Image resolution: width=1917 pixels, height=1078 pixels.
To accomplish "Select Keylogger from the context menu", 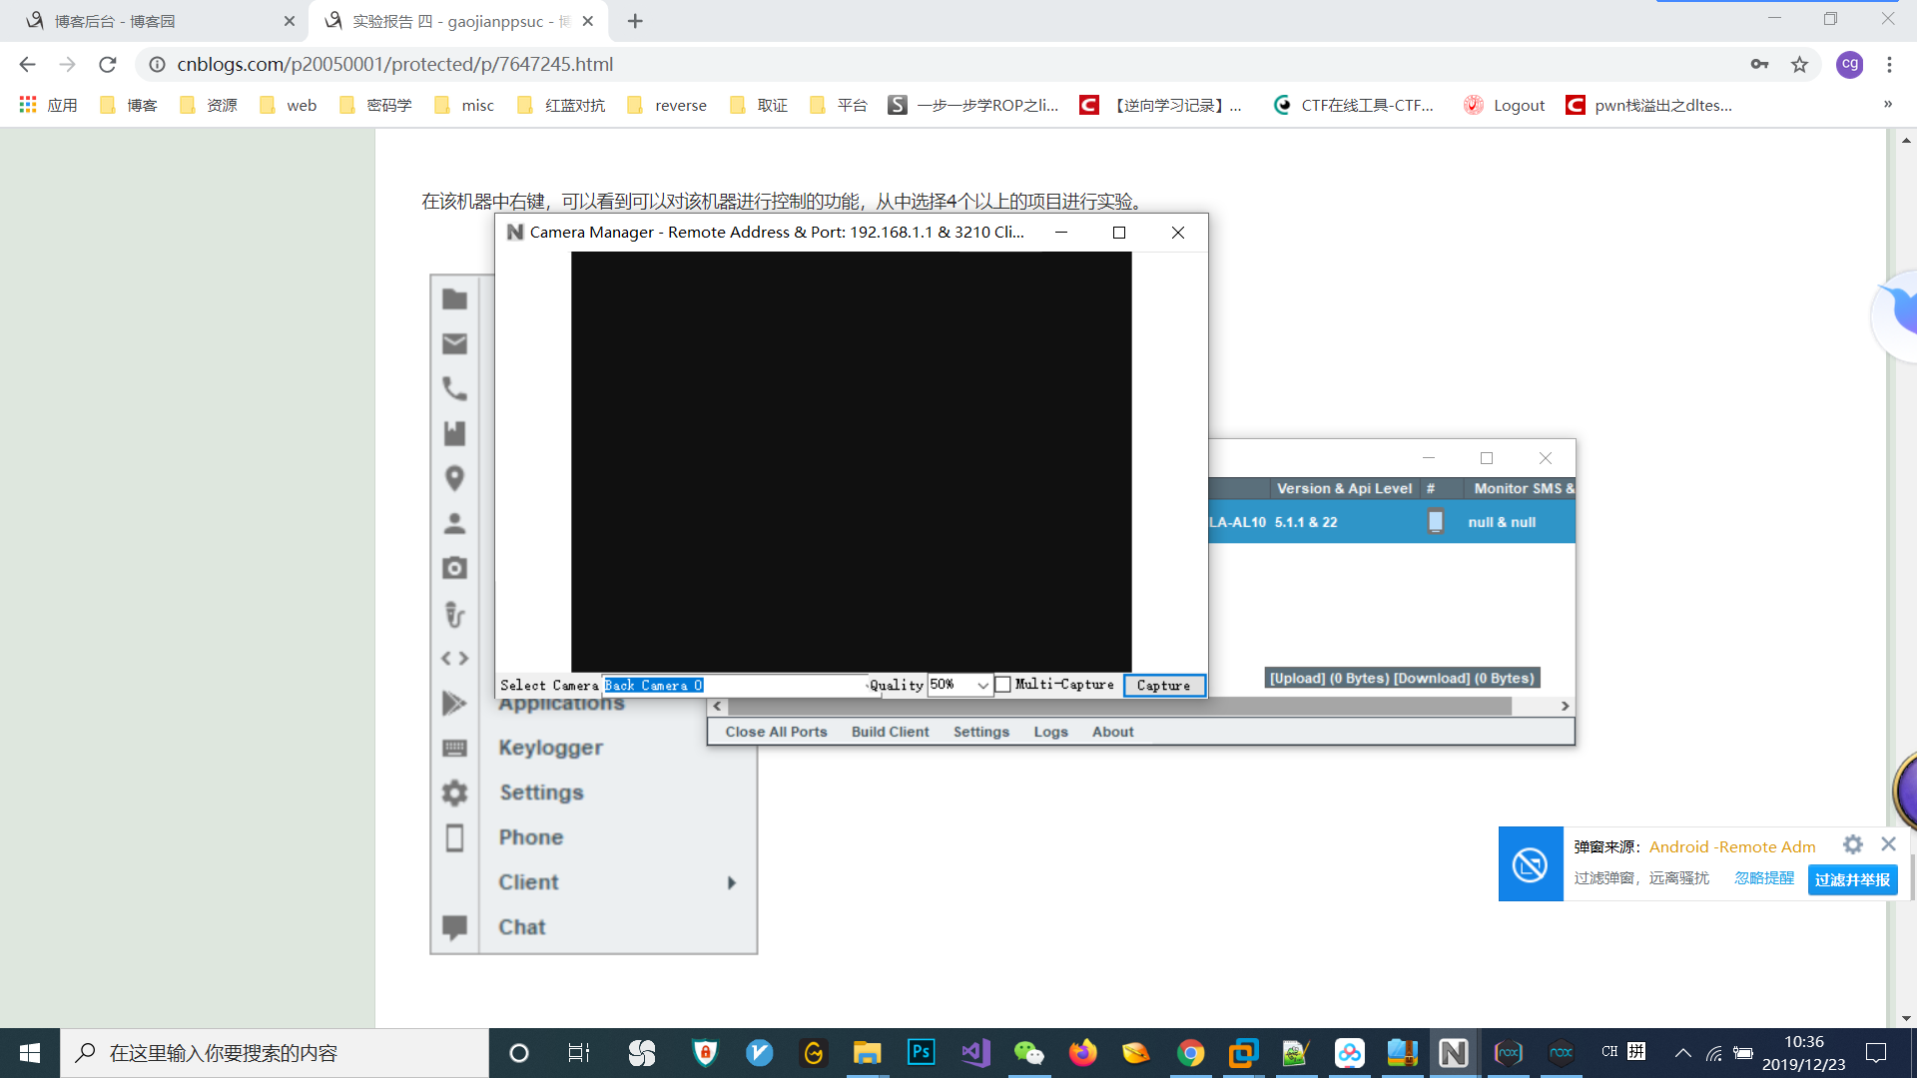I will pyautogui.click(x=550, y=748).
